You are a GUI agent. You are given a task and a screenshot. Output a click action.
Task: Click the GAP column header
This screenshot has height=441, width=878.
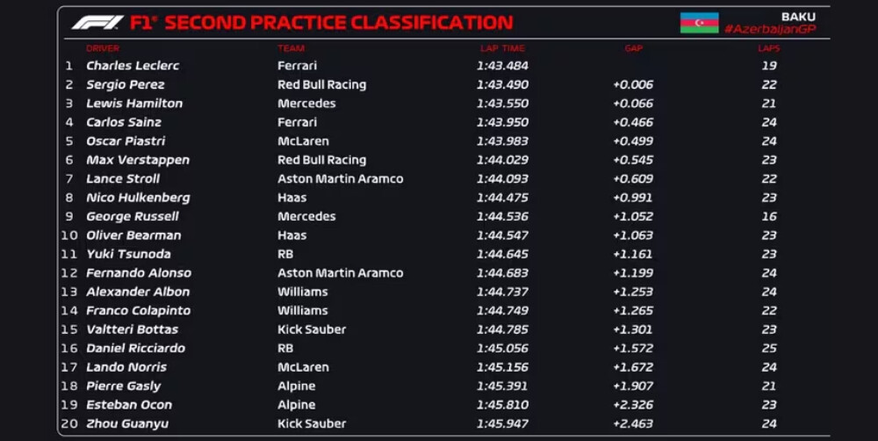point(633,48)
